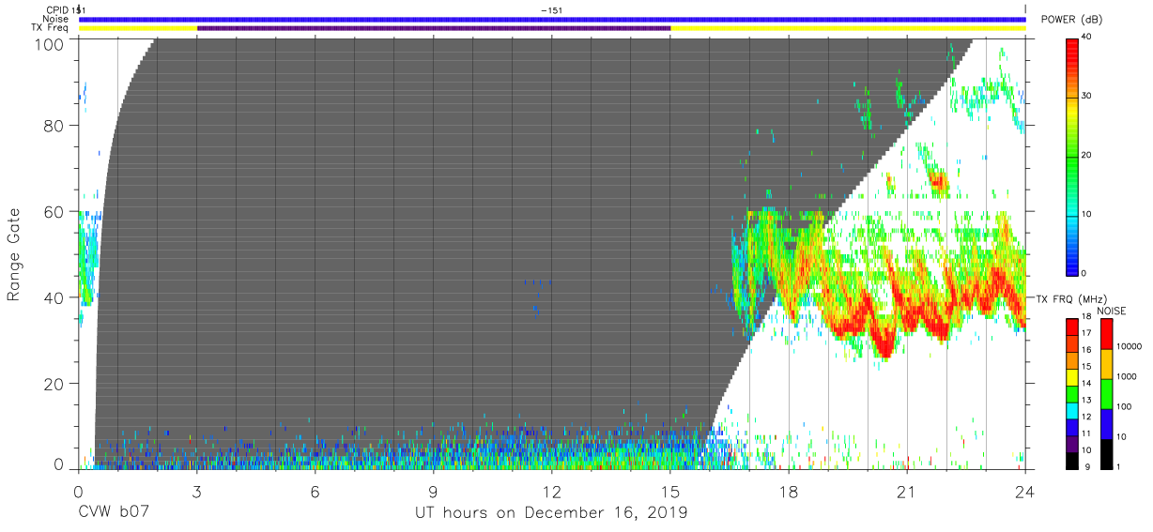Click the 11 label on TX FRQ scale

point(1087,433)
